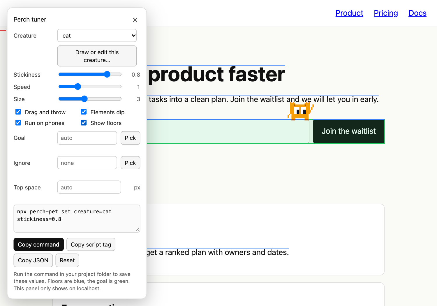This screenshot has height=306, width=437.
Task: Click the 'product faster' headline text
Action: click(216, 75)
